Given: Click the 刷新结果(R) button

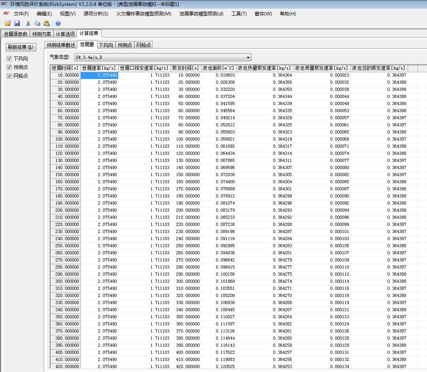Looking at the screenshot, I should point(21,47).
